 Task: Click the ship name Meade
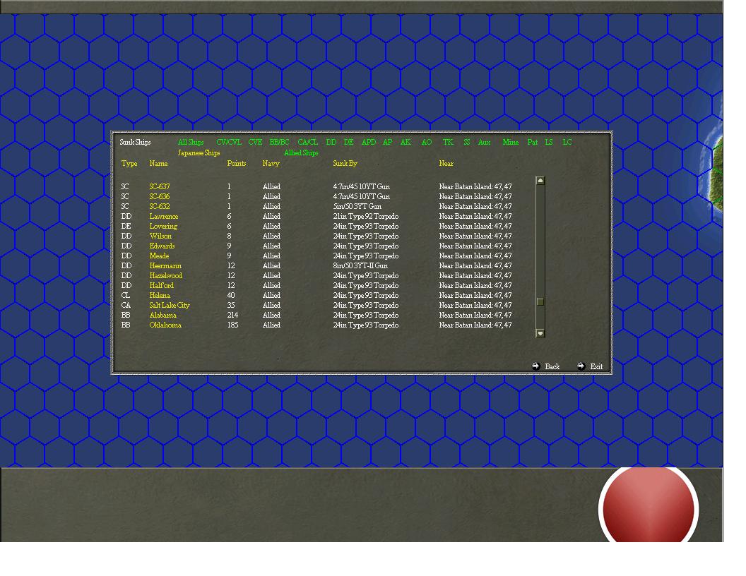tap(159, 256)
